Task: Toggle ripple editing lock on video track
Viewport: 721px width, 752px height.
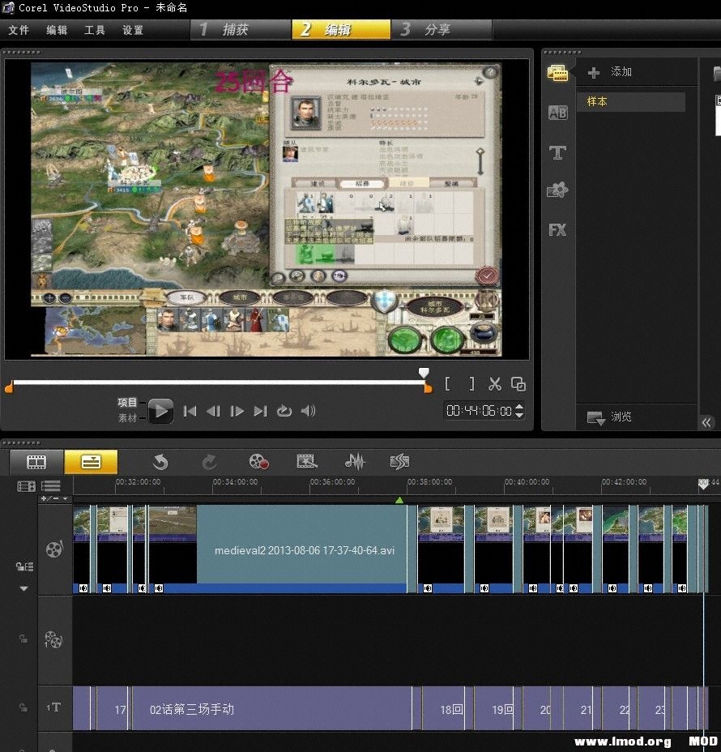Action: point(23,566)
